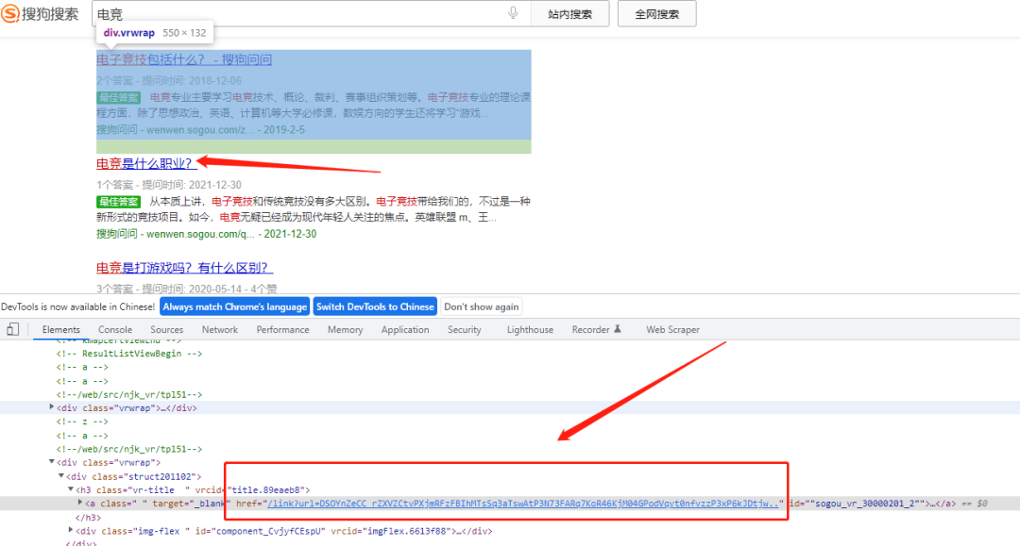Click Always match Chrome's language button

pos(234,306)
